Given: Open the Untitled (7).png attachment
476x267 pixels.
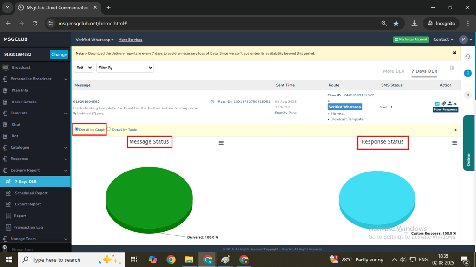Looking at the screenshot, I should (x=90, y=114).
